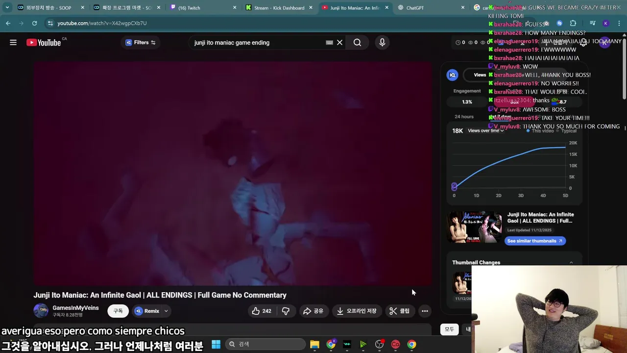Click the 구독자 8.28천명 subscriber count
Viewport: 627px width, 353px height.
[x=68, y=315]
